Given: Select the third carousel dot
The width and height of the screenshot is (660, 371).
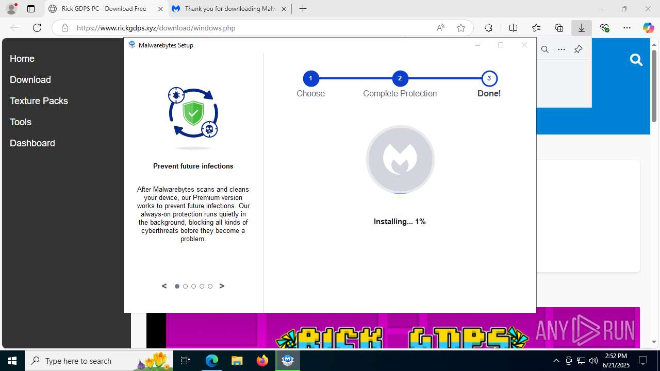Looking at the screenshot, I should point(193,286).
